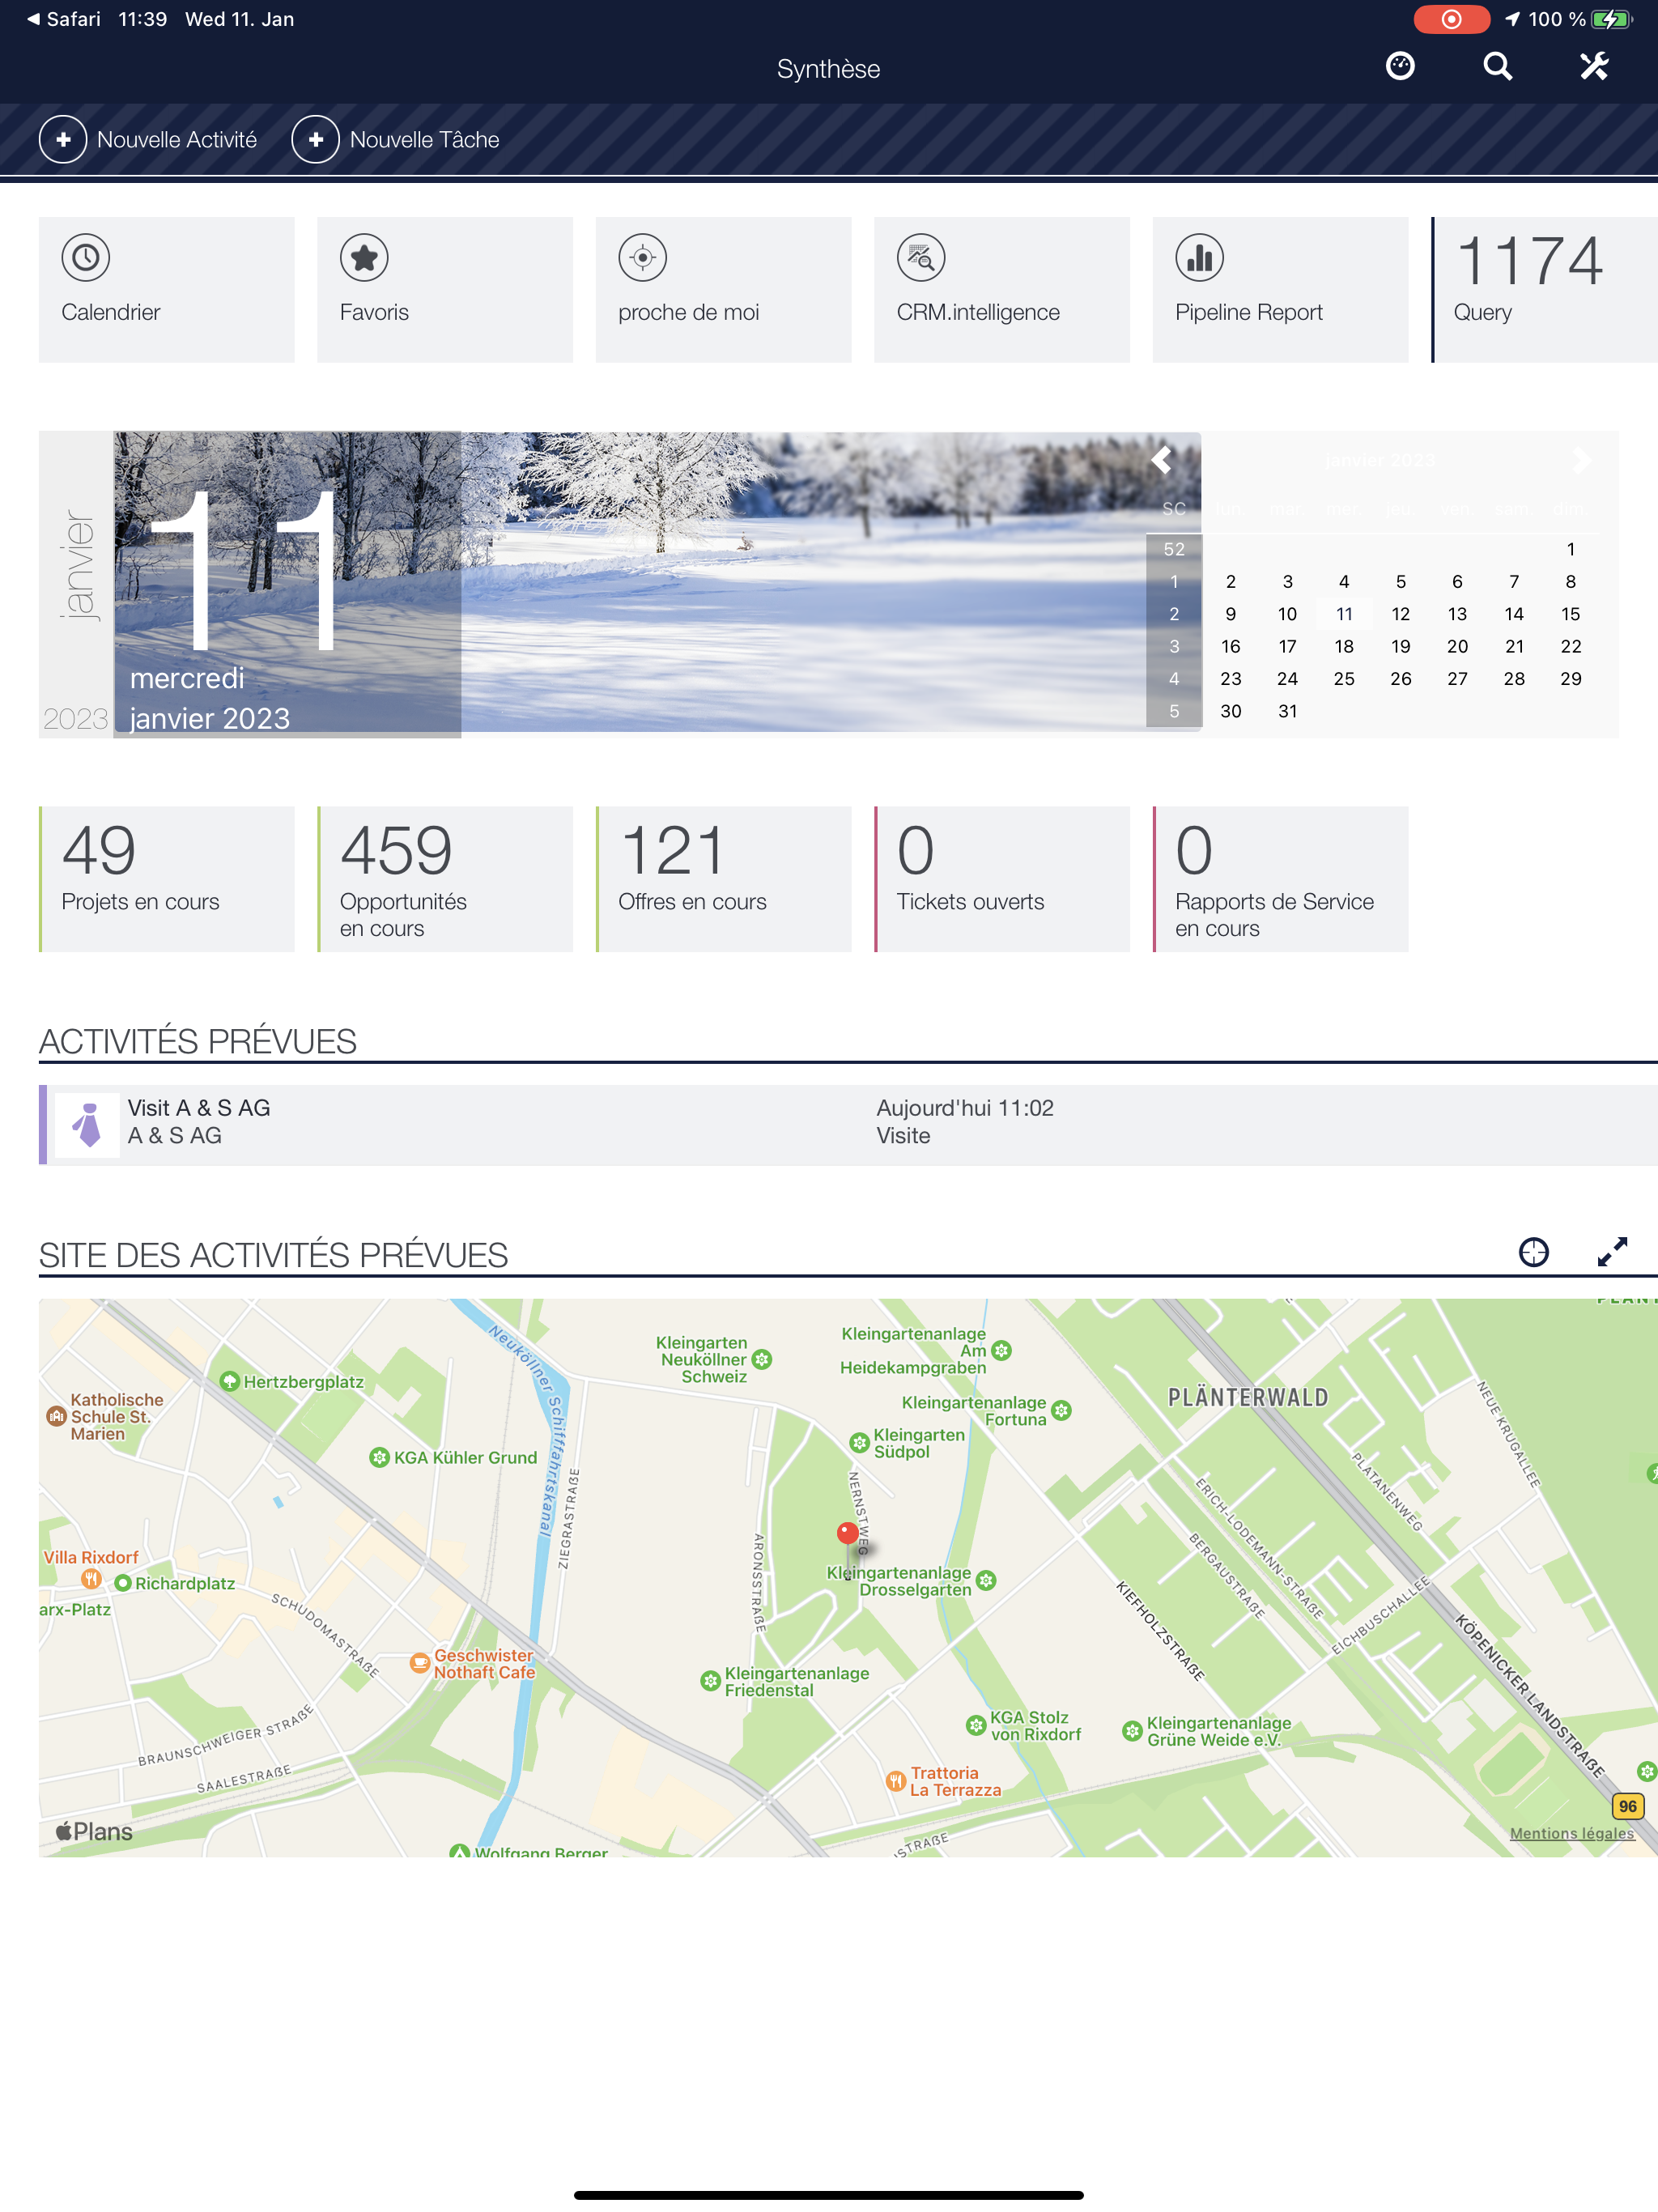Open the Visit A & S AG activity row
The image size is (1658, 2212).
[848, 1125]
